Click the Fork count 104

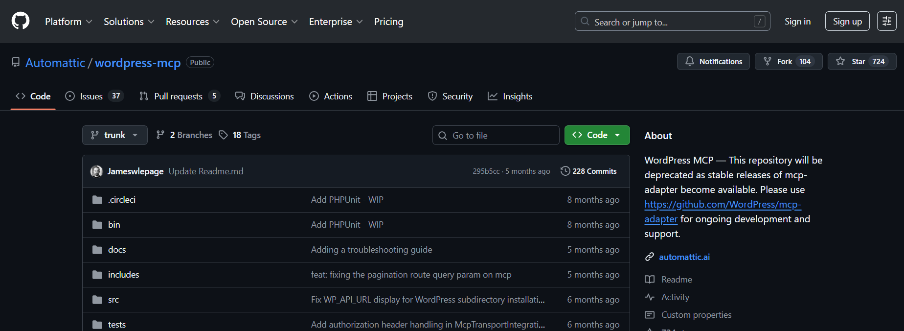coord(805,61)
